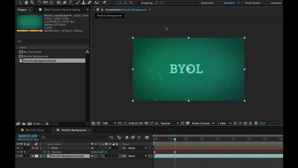
Task: Click the current time 0;00;01;09 in timeline
Action: [28, 136]
